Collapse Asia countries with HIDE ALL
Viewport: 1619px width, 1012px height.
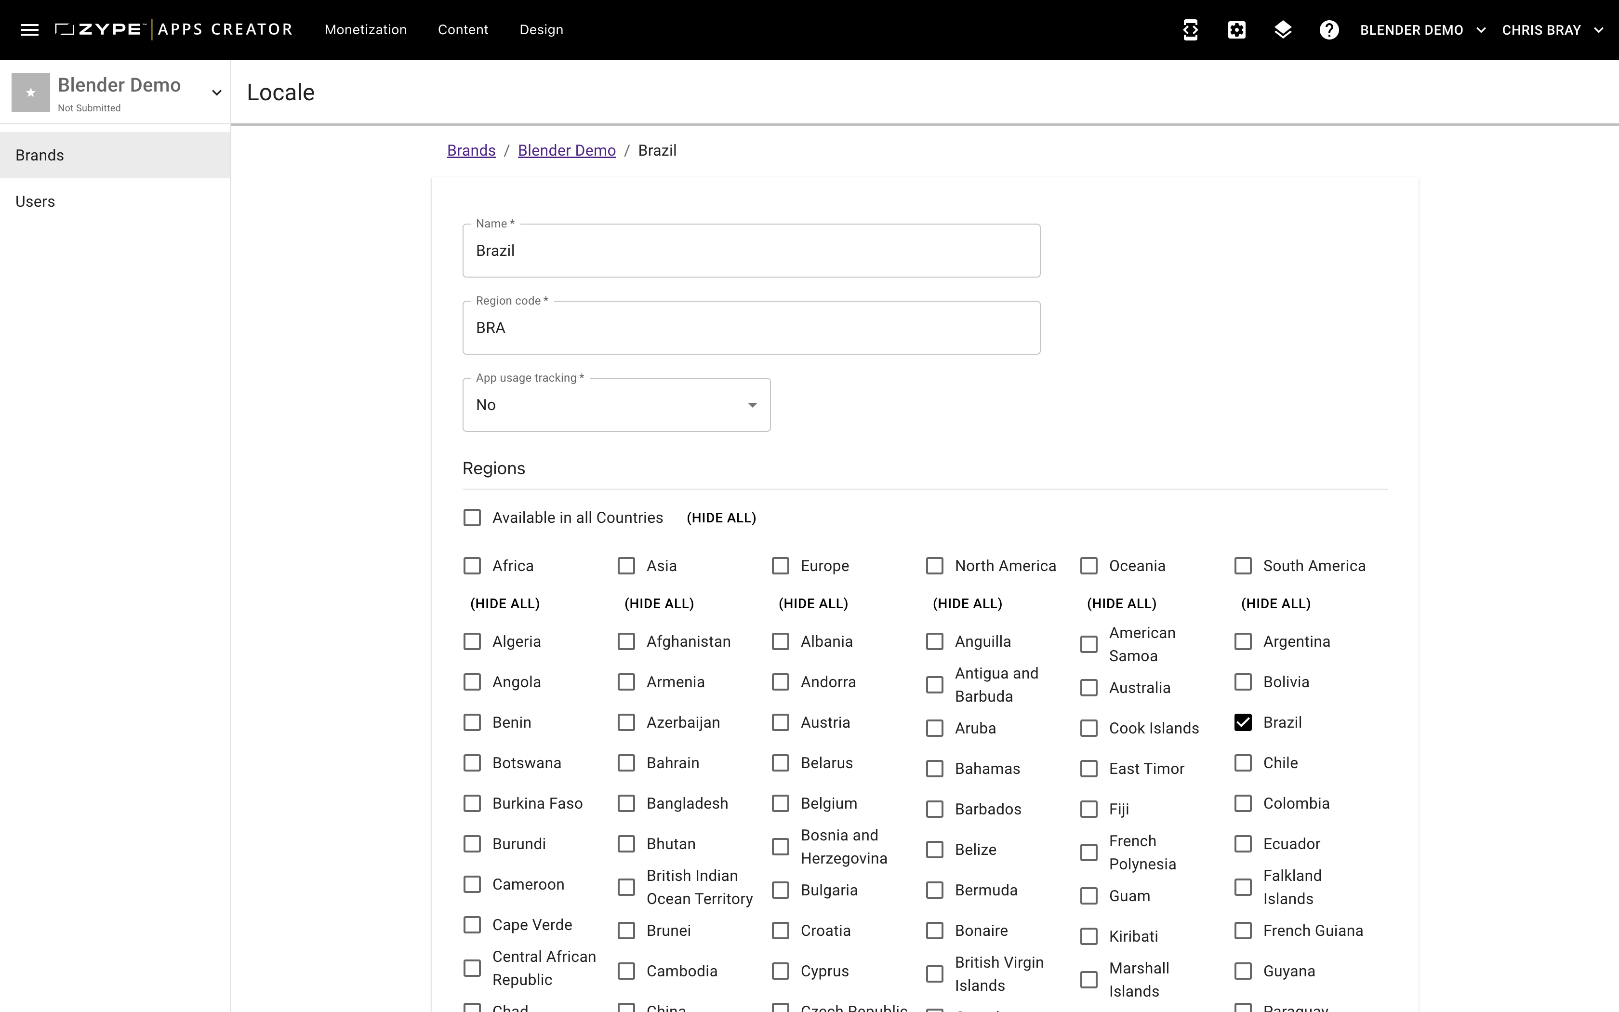[659, 604]
